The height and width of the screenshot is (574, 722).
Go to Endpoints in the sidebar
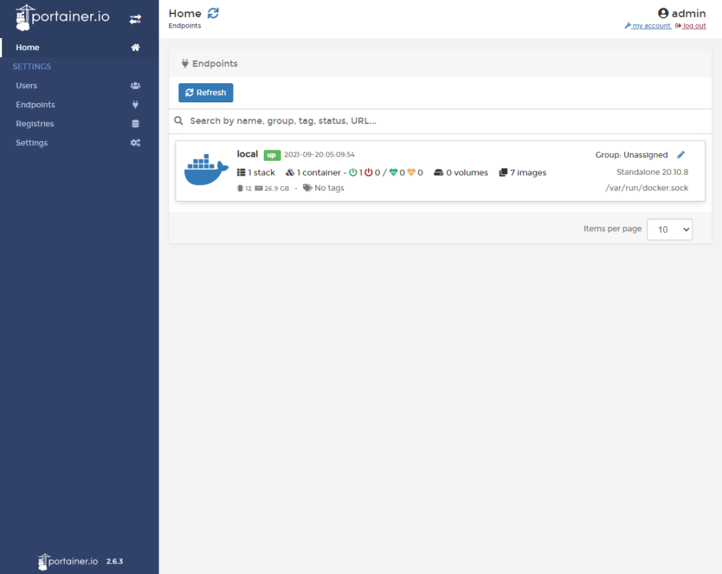[79, 104]
